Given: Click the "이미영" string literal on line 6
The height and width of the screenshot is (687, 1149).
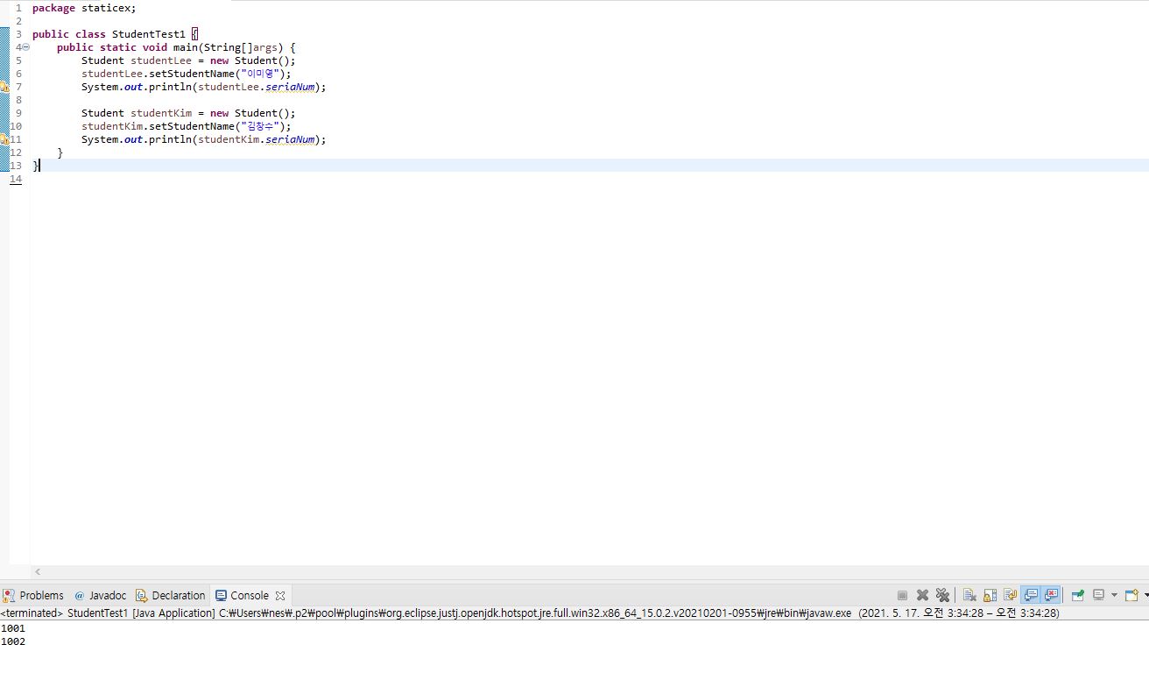Looking at the screenshot, I should (259, 74).
